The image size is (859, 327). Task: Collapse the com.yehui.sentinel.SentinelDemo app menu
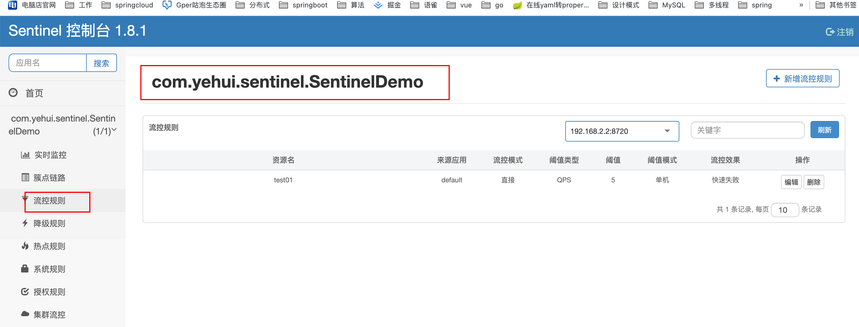114,130
